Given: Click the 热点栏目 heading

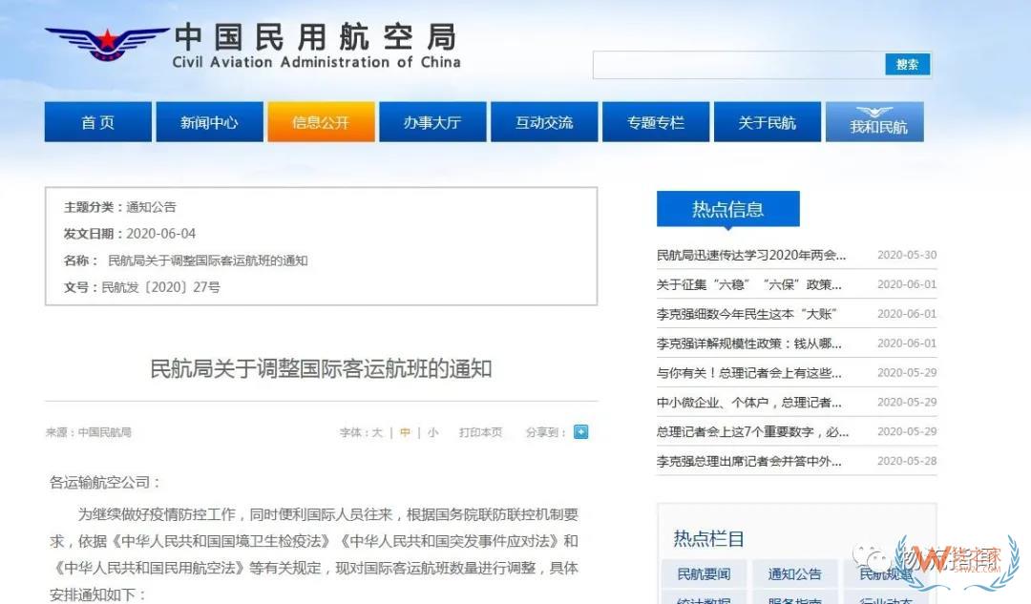Looking at the screenshot, I should 708,539.
